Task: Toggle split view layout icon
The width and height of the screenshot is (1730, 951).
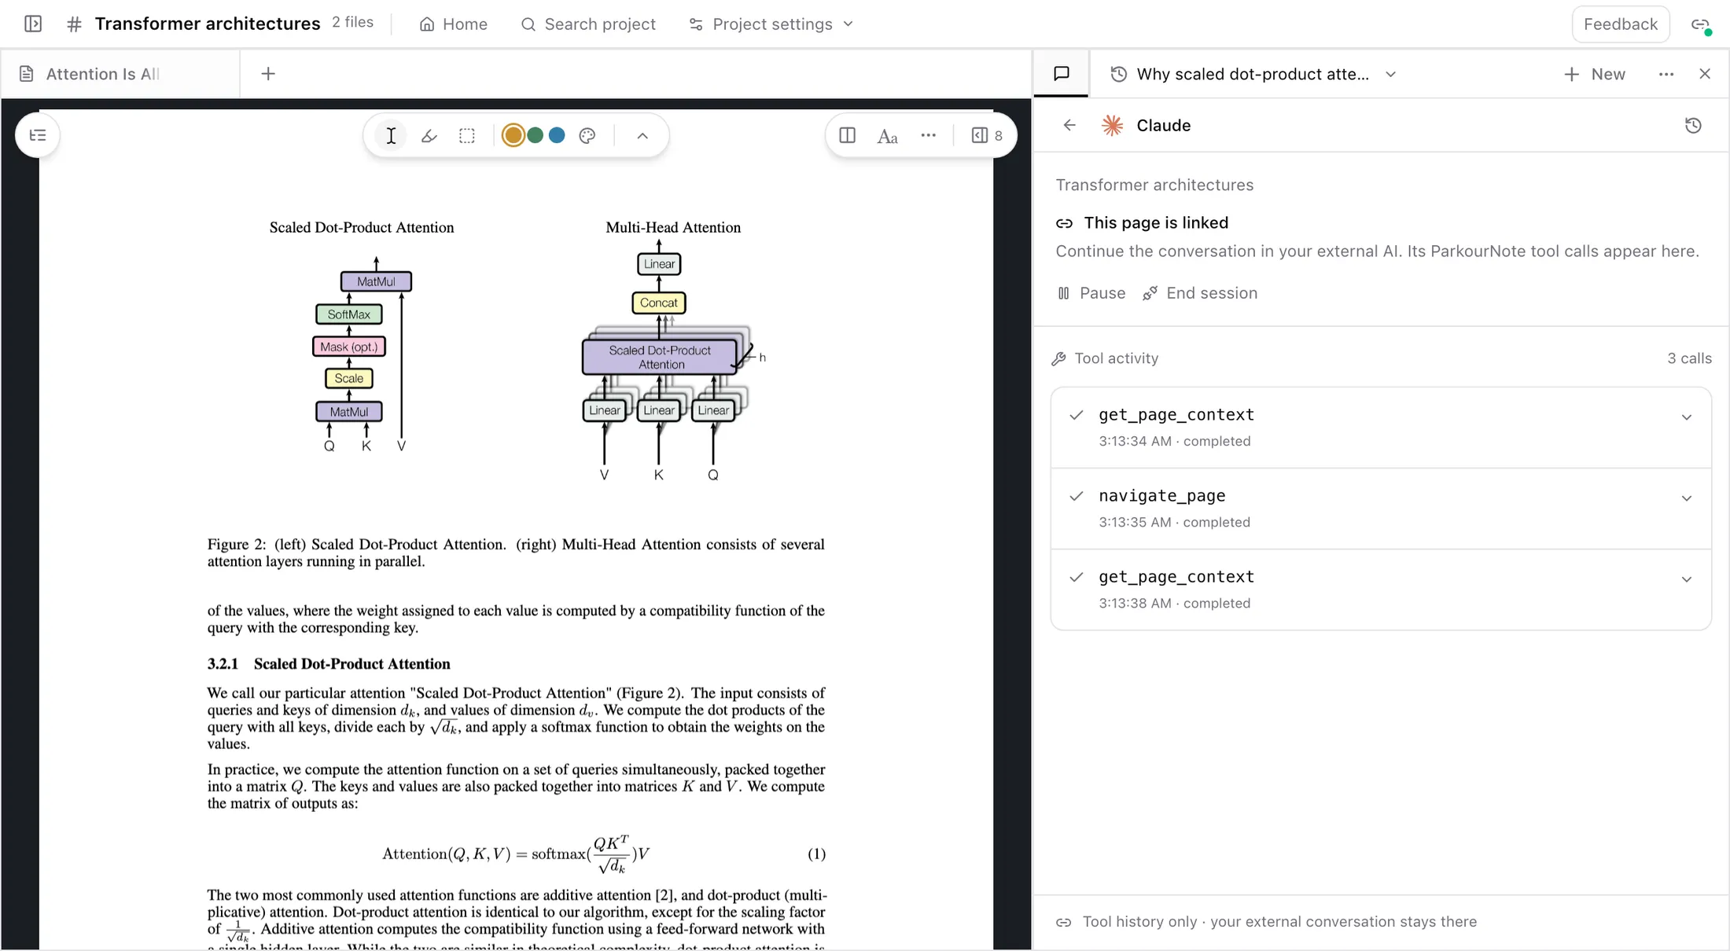Action: point(847,135)
